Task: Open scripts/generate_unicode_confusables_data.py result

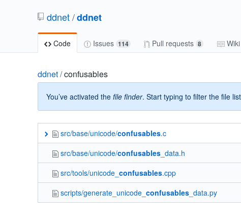Action: [139, 193]
